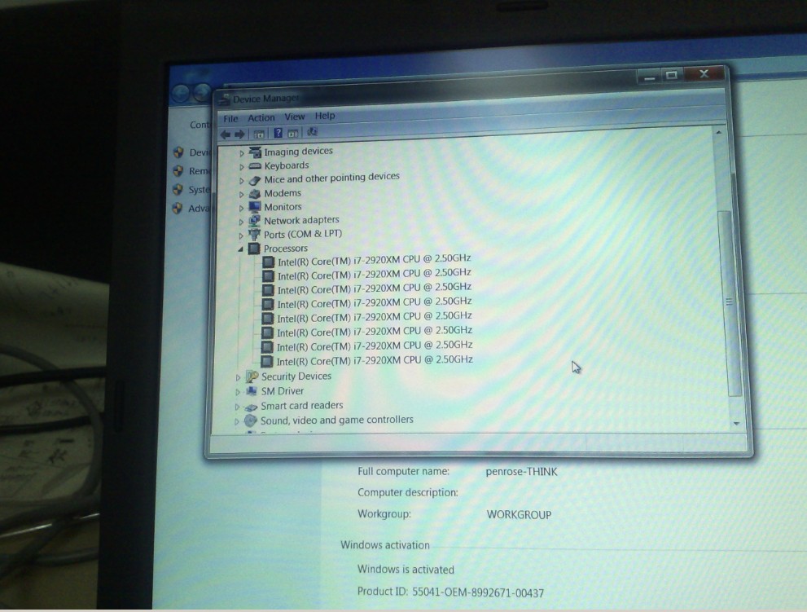This screenshot has width=807, height=612.
Task: Expand the Smart card readers node
Action: 237,407
